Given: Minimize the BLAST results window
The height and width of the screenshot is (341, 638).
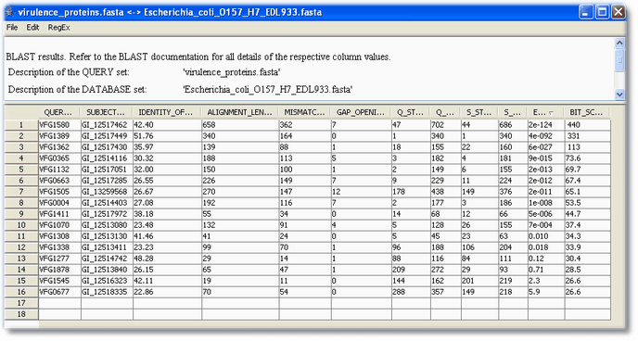Looking at the screenshot, I should pos(585,12).
